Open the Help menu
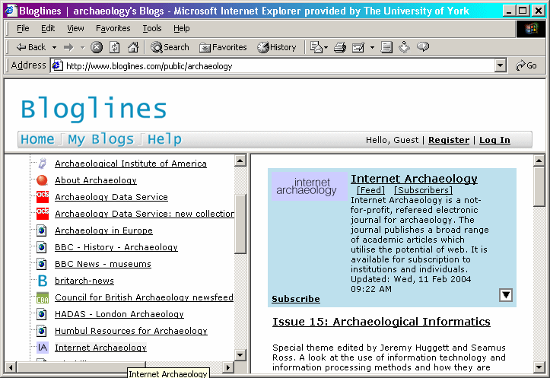550x378 pixels. [181, 28]
